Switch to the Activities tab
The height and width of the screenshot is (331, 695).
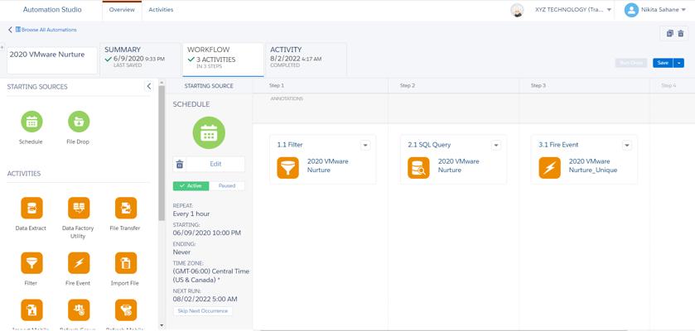(161, 10)
